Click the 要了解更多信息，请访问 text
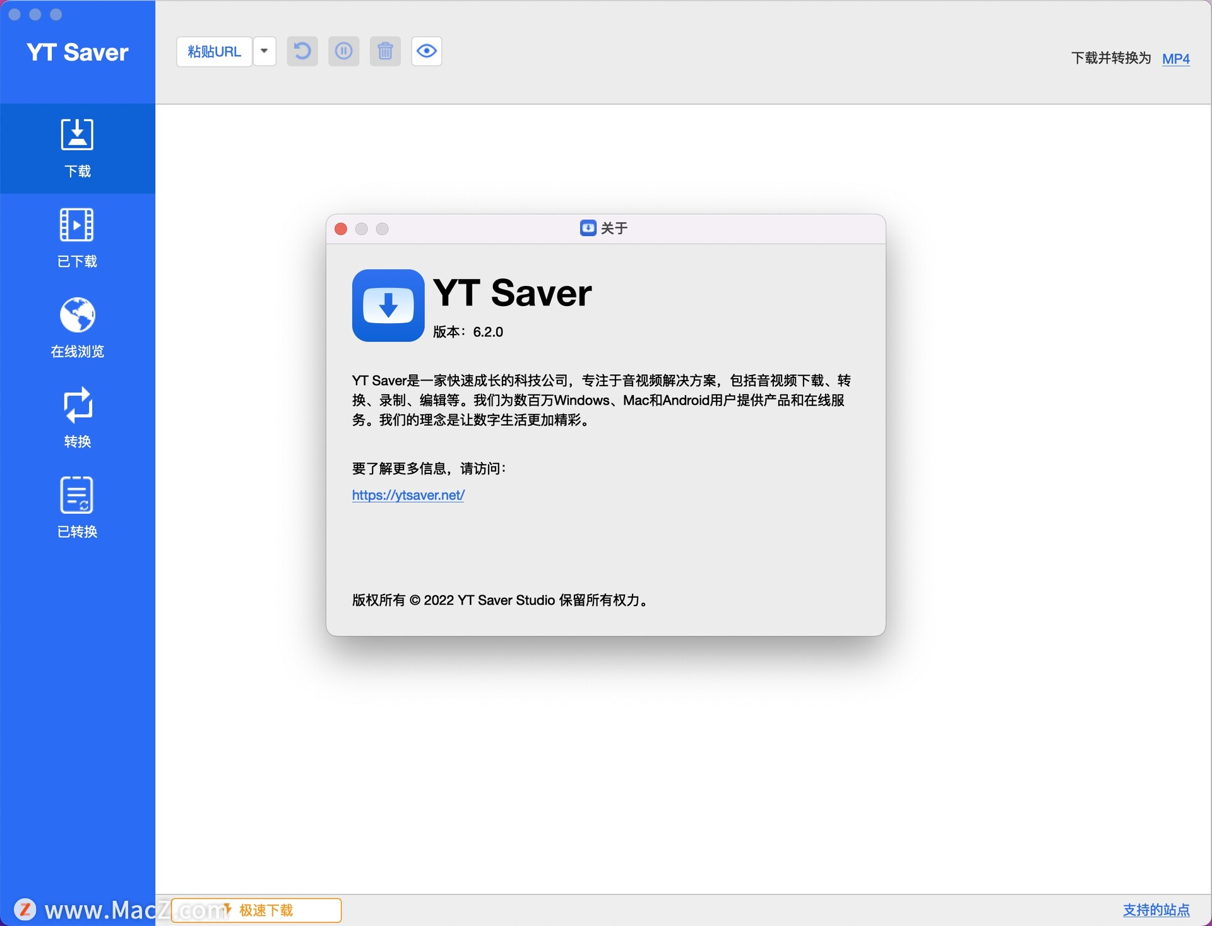 [x=429, y=468]
